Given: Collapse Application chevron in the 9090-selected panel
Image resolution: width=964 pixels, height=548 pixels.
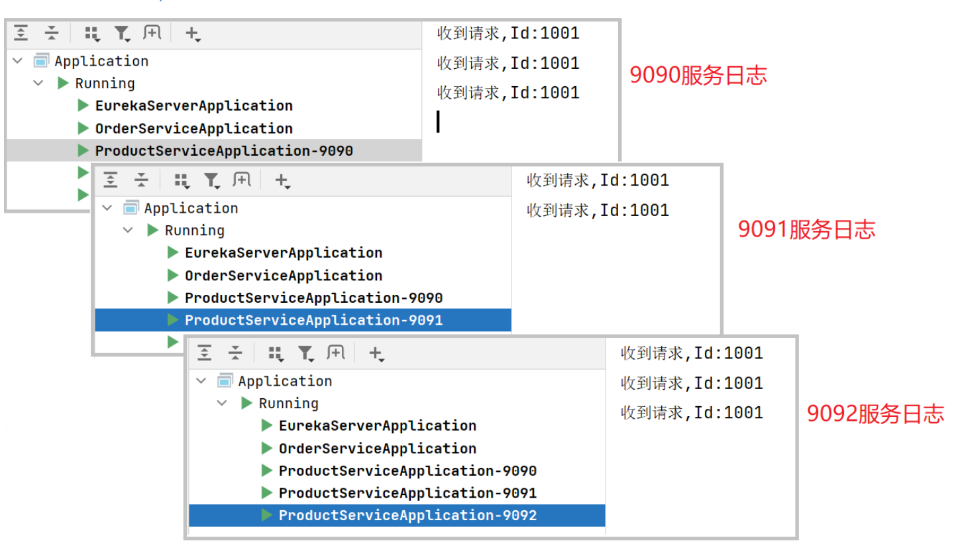Looking at the screenshot, I should (x=18, y=61).
